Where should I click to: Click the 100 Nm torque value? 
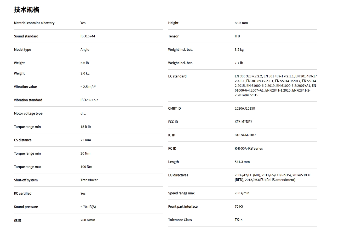pos(86,167)
